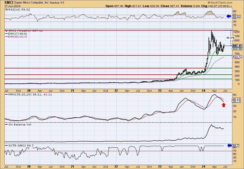Screen dimensions: 244x169
Task: Click the boxed 42.11 PMO signal tag
Action: pos(236,99)
